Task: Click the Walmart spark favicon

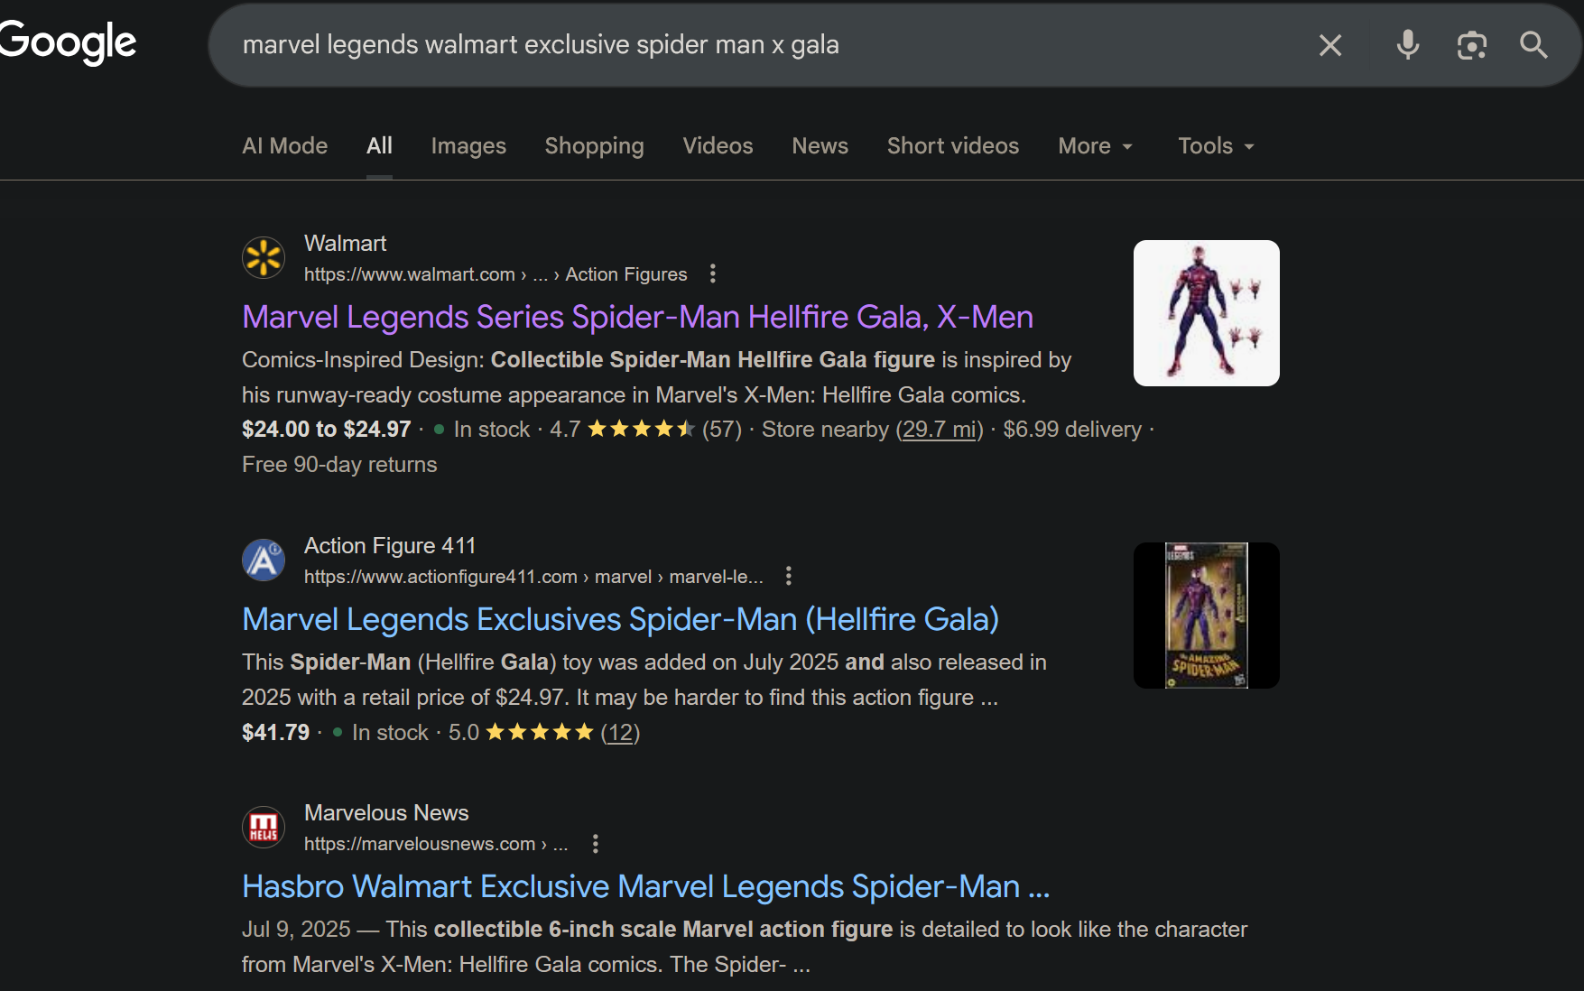Action: point(264,258)
